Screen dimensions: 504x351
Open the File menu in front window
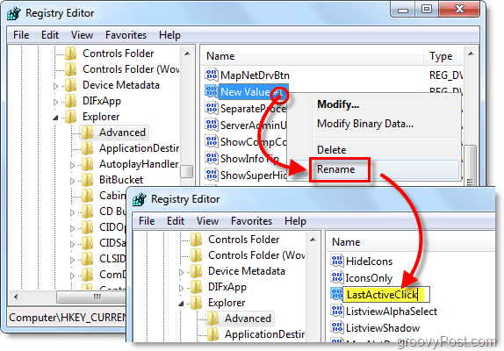147,221
